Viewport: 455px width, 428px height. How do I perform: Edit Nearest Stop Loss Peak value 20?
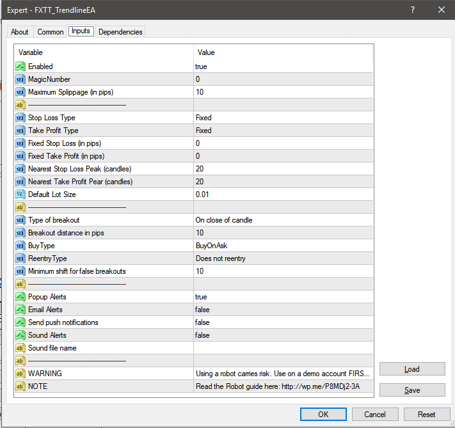pyautogui.click(x=283, y=169)
